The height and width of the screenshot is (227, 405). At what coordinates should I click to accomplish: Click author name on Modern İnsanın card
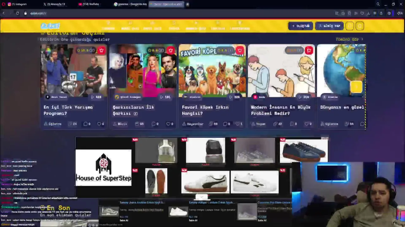click(x=262, y=97)
